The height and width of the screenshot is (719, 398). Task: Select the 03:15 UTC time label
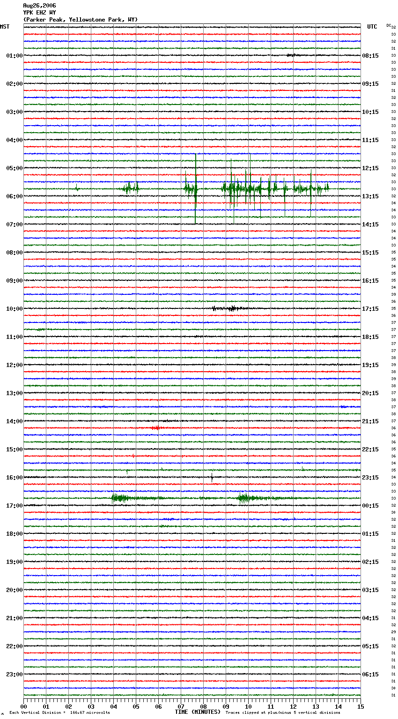click(x=370, y=590)
